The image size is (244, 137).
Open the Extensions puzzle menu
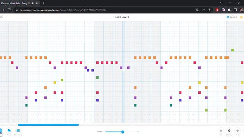[x=229, y=10]
